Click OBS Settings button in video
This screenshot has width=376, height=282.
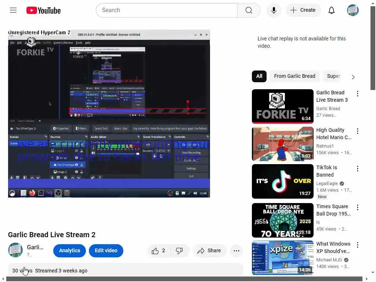pos(191,168)
